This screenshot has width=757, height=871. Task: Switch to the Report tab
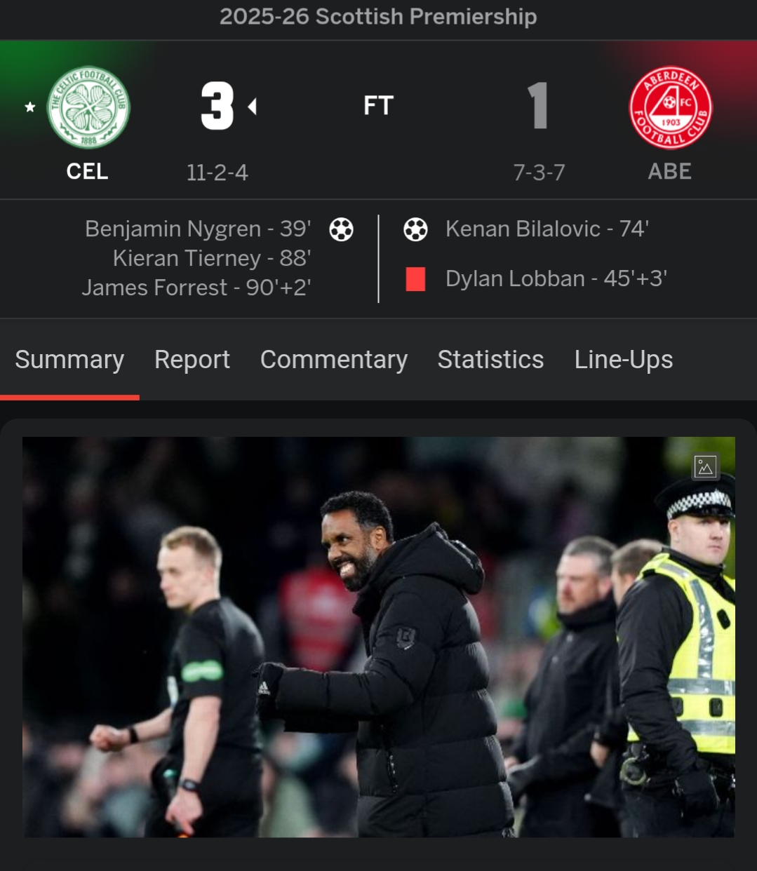coord(192,360)
